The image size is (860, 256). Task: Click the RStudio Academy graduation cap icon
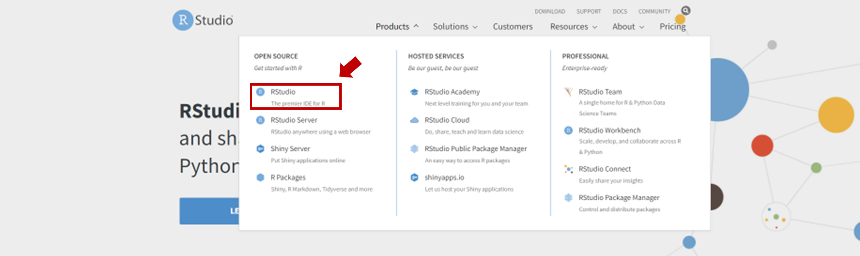pos(414,92)
